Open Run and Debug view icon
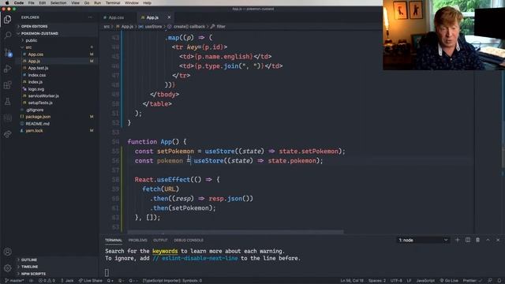The width and height of the screenshot is (505, 284). 7,69
